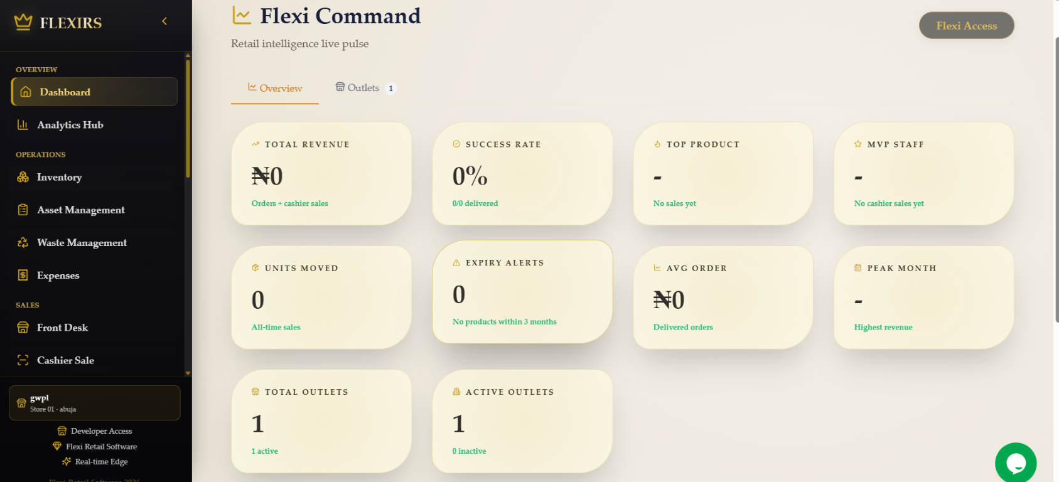Open the Dashboard menu item

[x=94, y=92]
